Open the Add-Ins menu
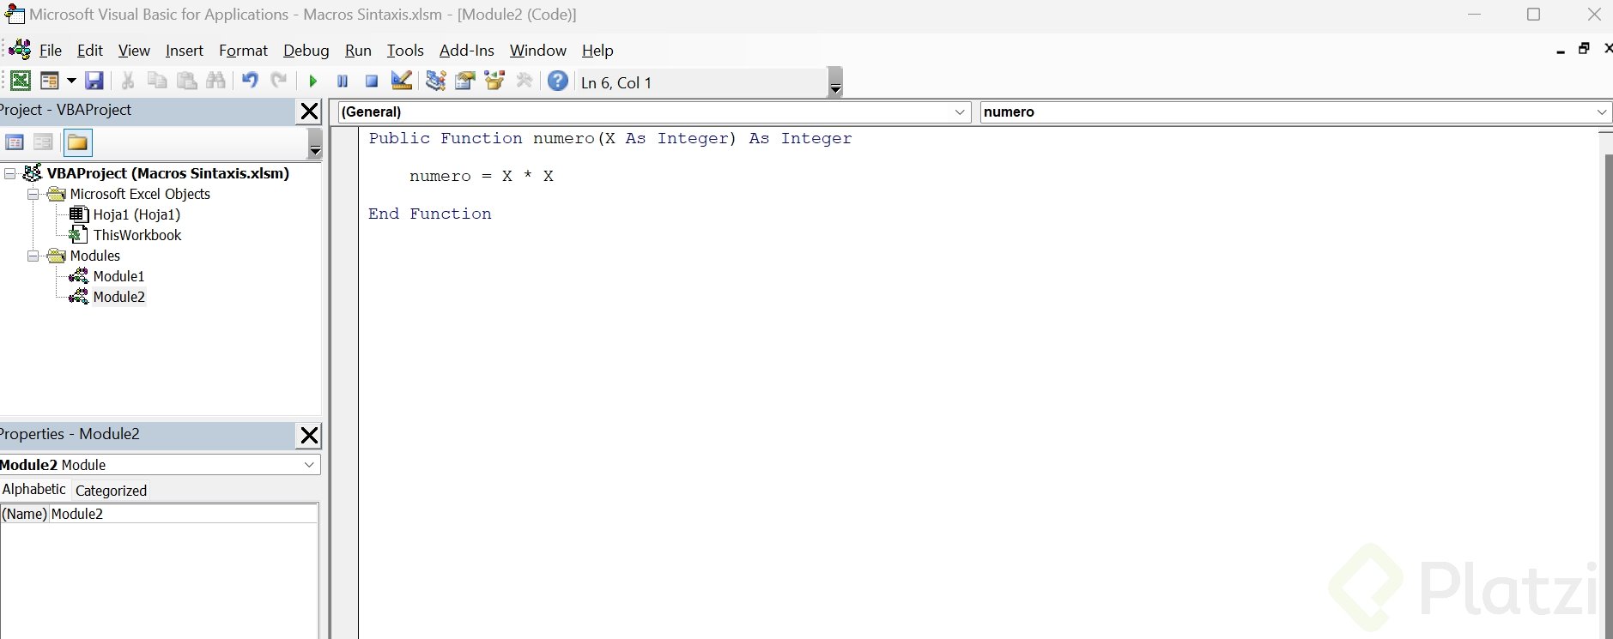Image resolution: width=1613 pixels, height=639 pixels. (x=467, y=51)
